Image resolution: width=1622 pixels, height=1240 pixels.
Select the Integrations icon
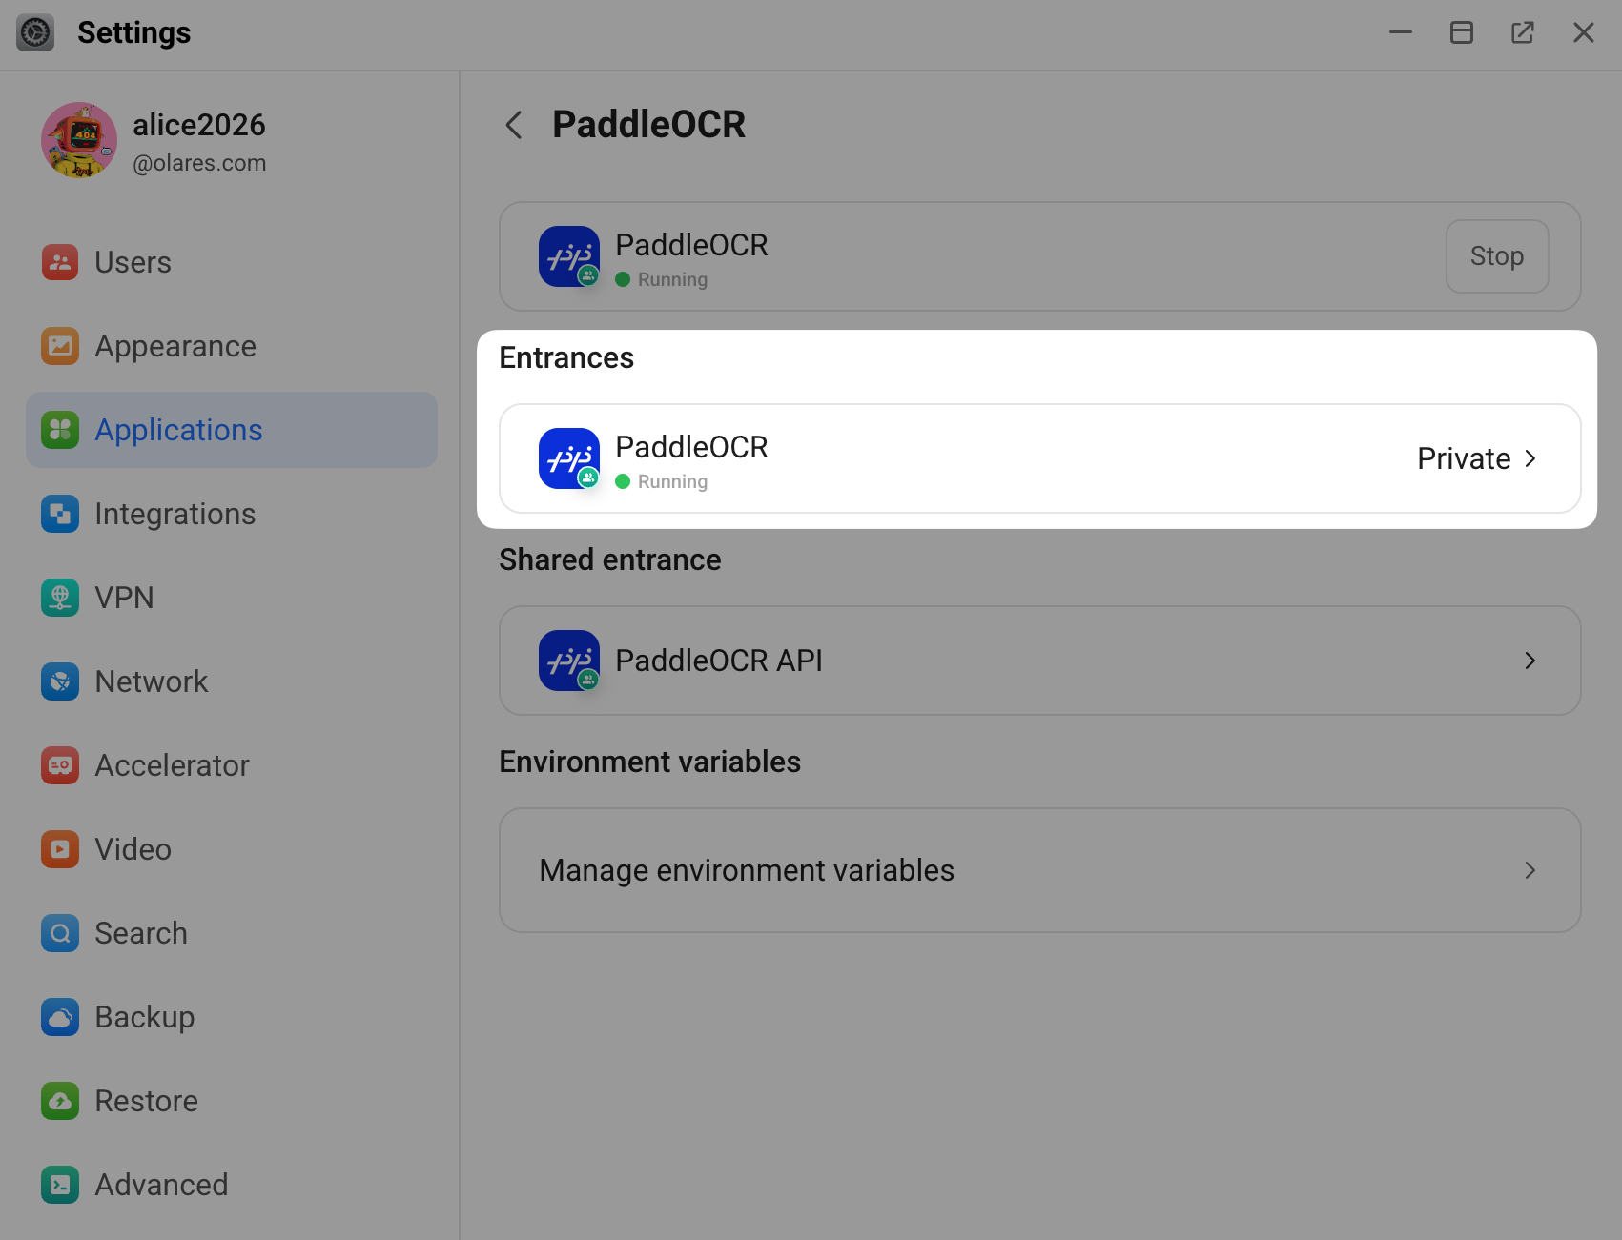point(60,514)
